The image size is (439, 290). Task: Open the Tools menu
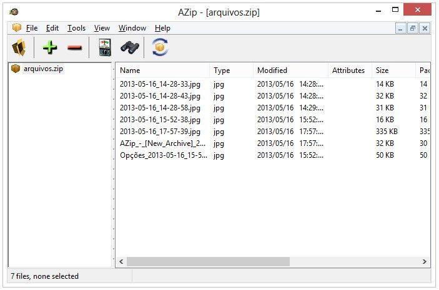point(76,28)
